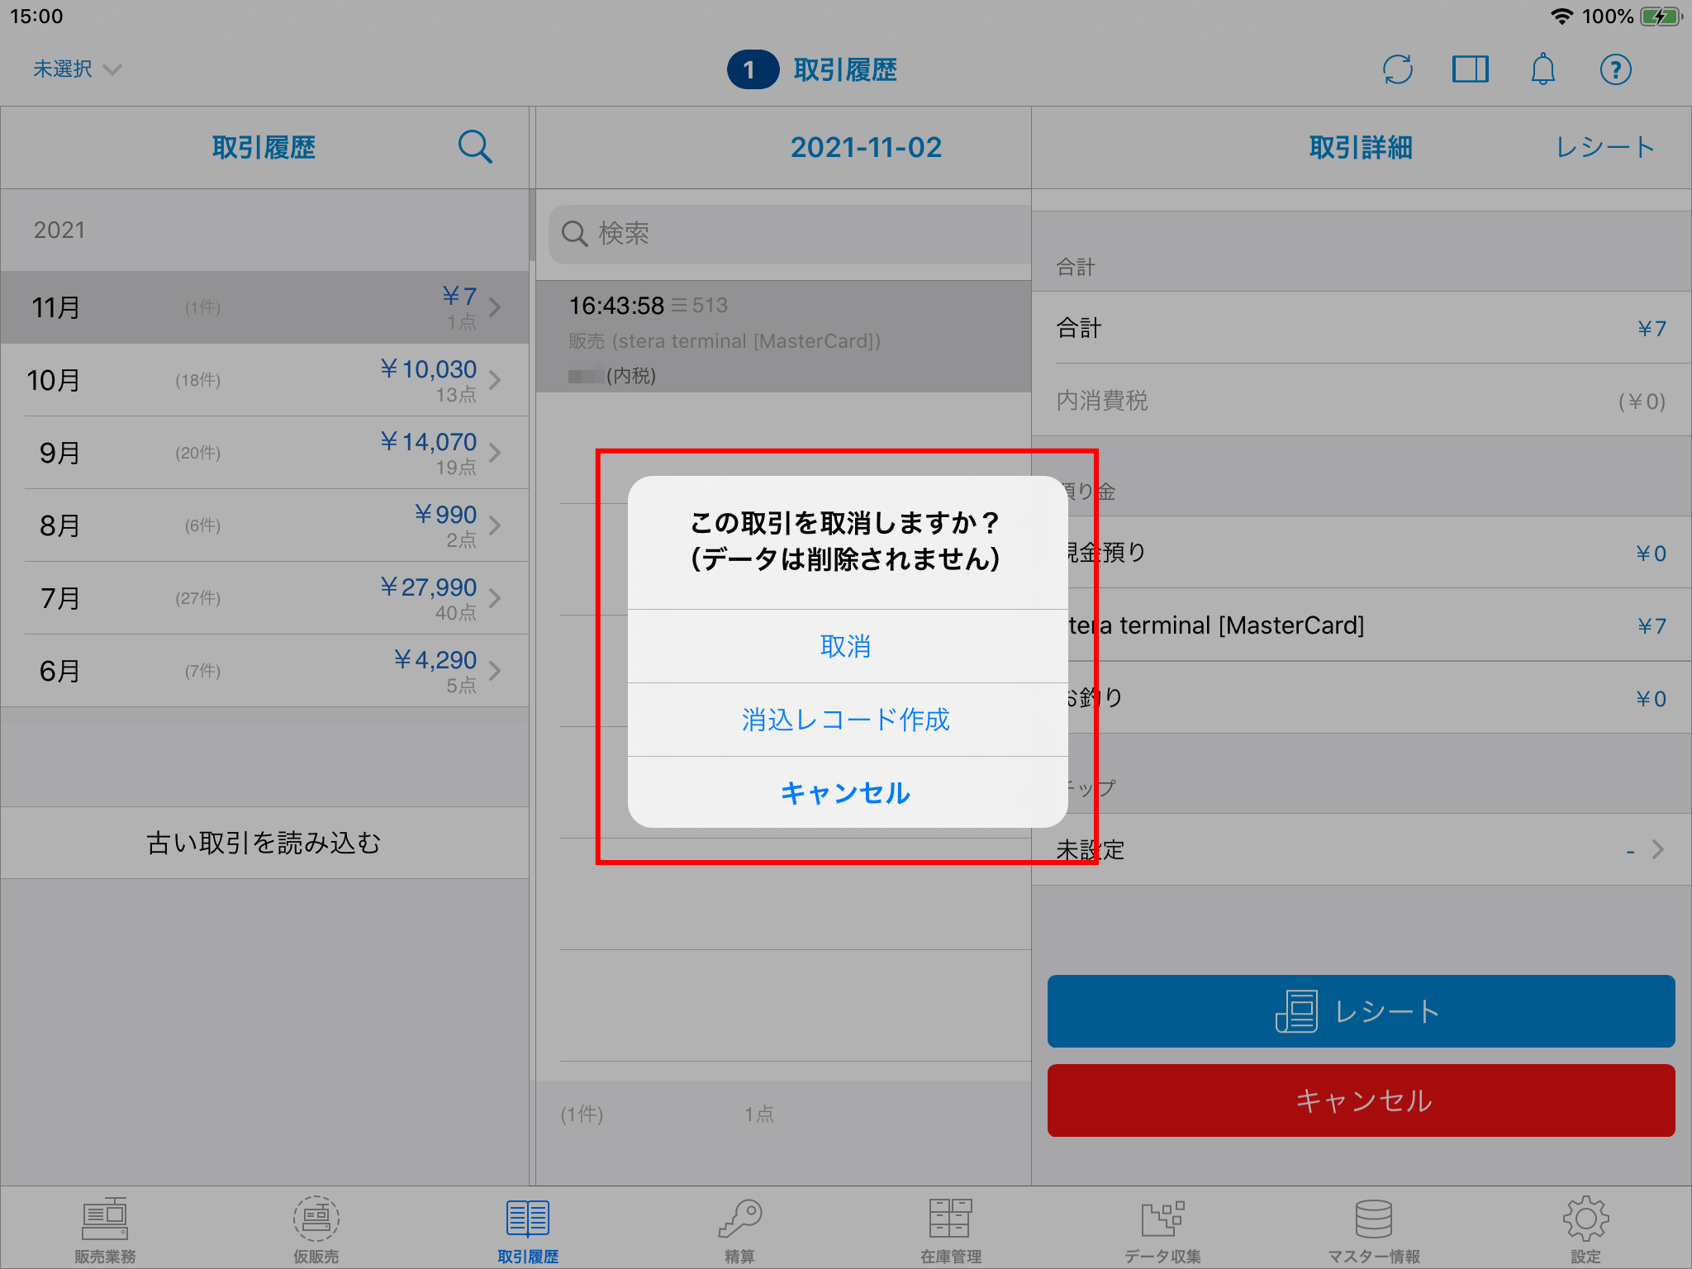Search transaction history with magnifier icon
This screenshot has height=1269, width=1692.
coord(475,147)
